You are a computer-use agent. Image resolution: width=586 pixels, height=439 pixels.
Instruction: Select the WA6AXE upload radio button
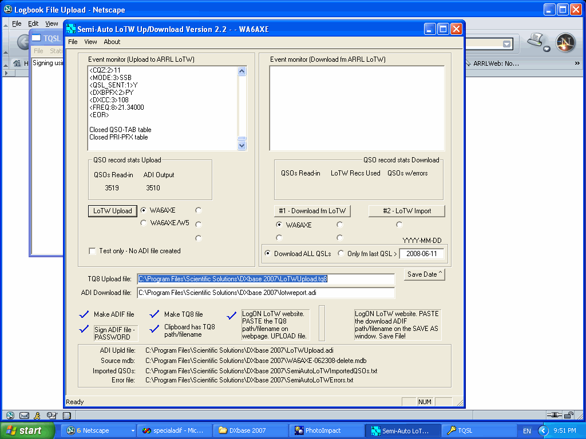(x=144, y=210)
